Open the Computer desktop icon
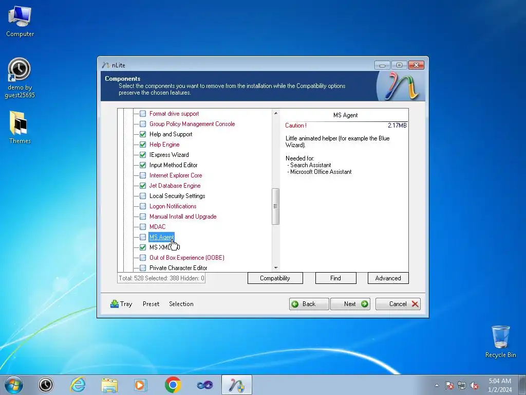The height and width of the screenshot is (395, 526). pos(20,22)
